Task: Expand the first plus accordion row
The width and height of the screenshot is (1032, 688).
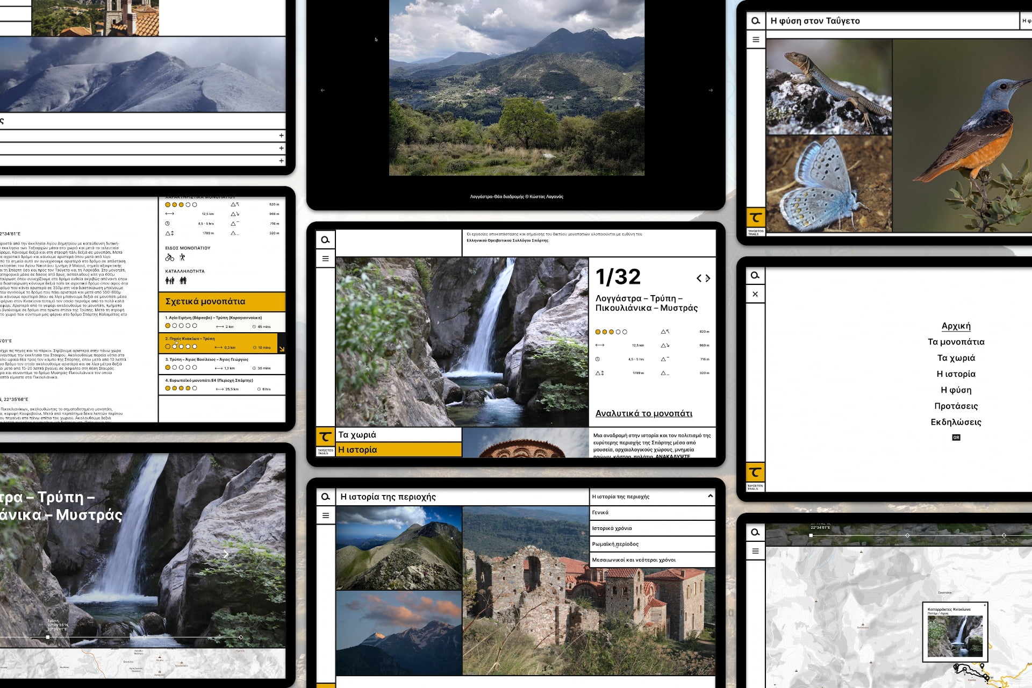Action: tap(281, 135)
